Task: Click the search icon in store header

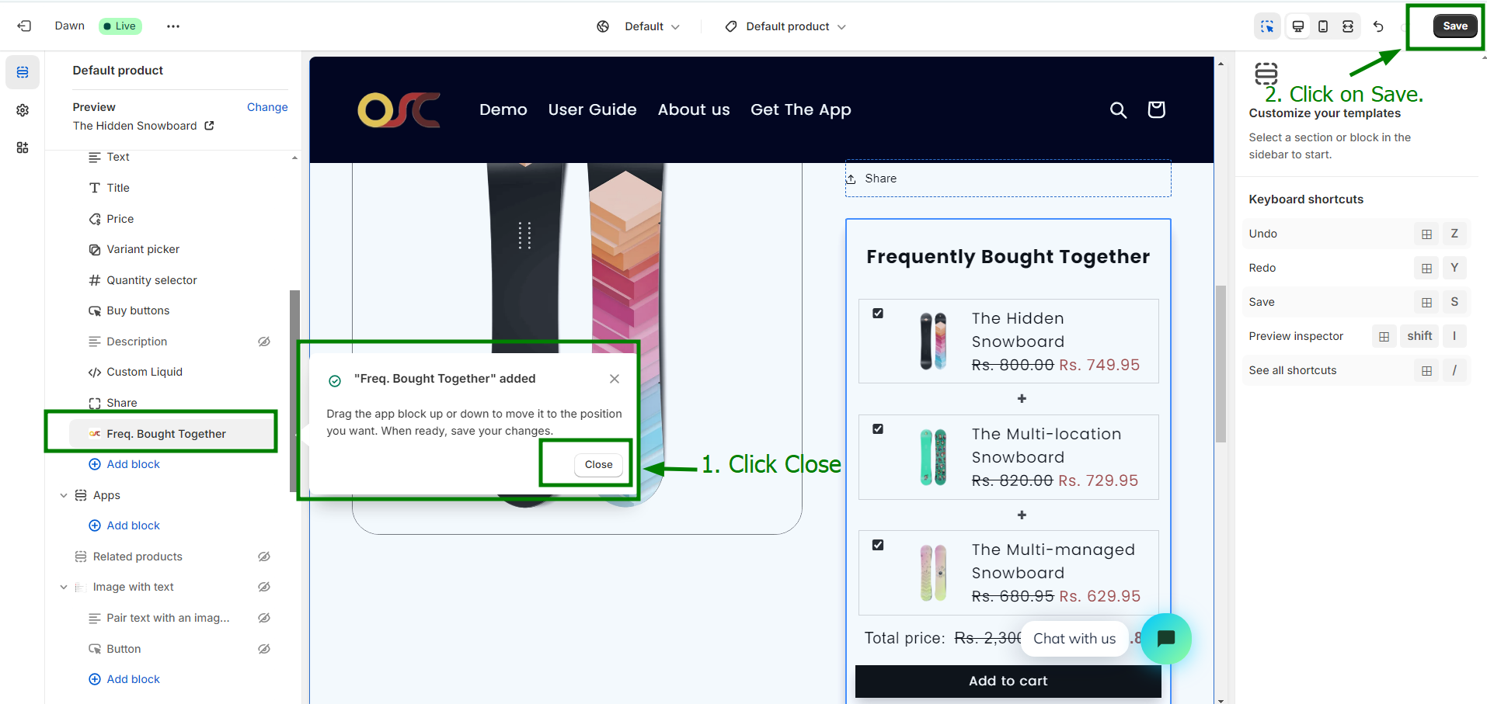Action: [x=1117, y=110]
